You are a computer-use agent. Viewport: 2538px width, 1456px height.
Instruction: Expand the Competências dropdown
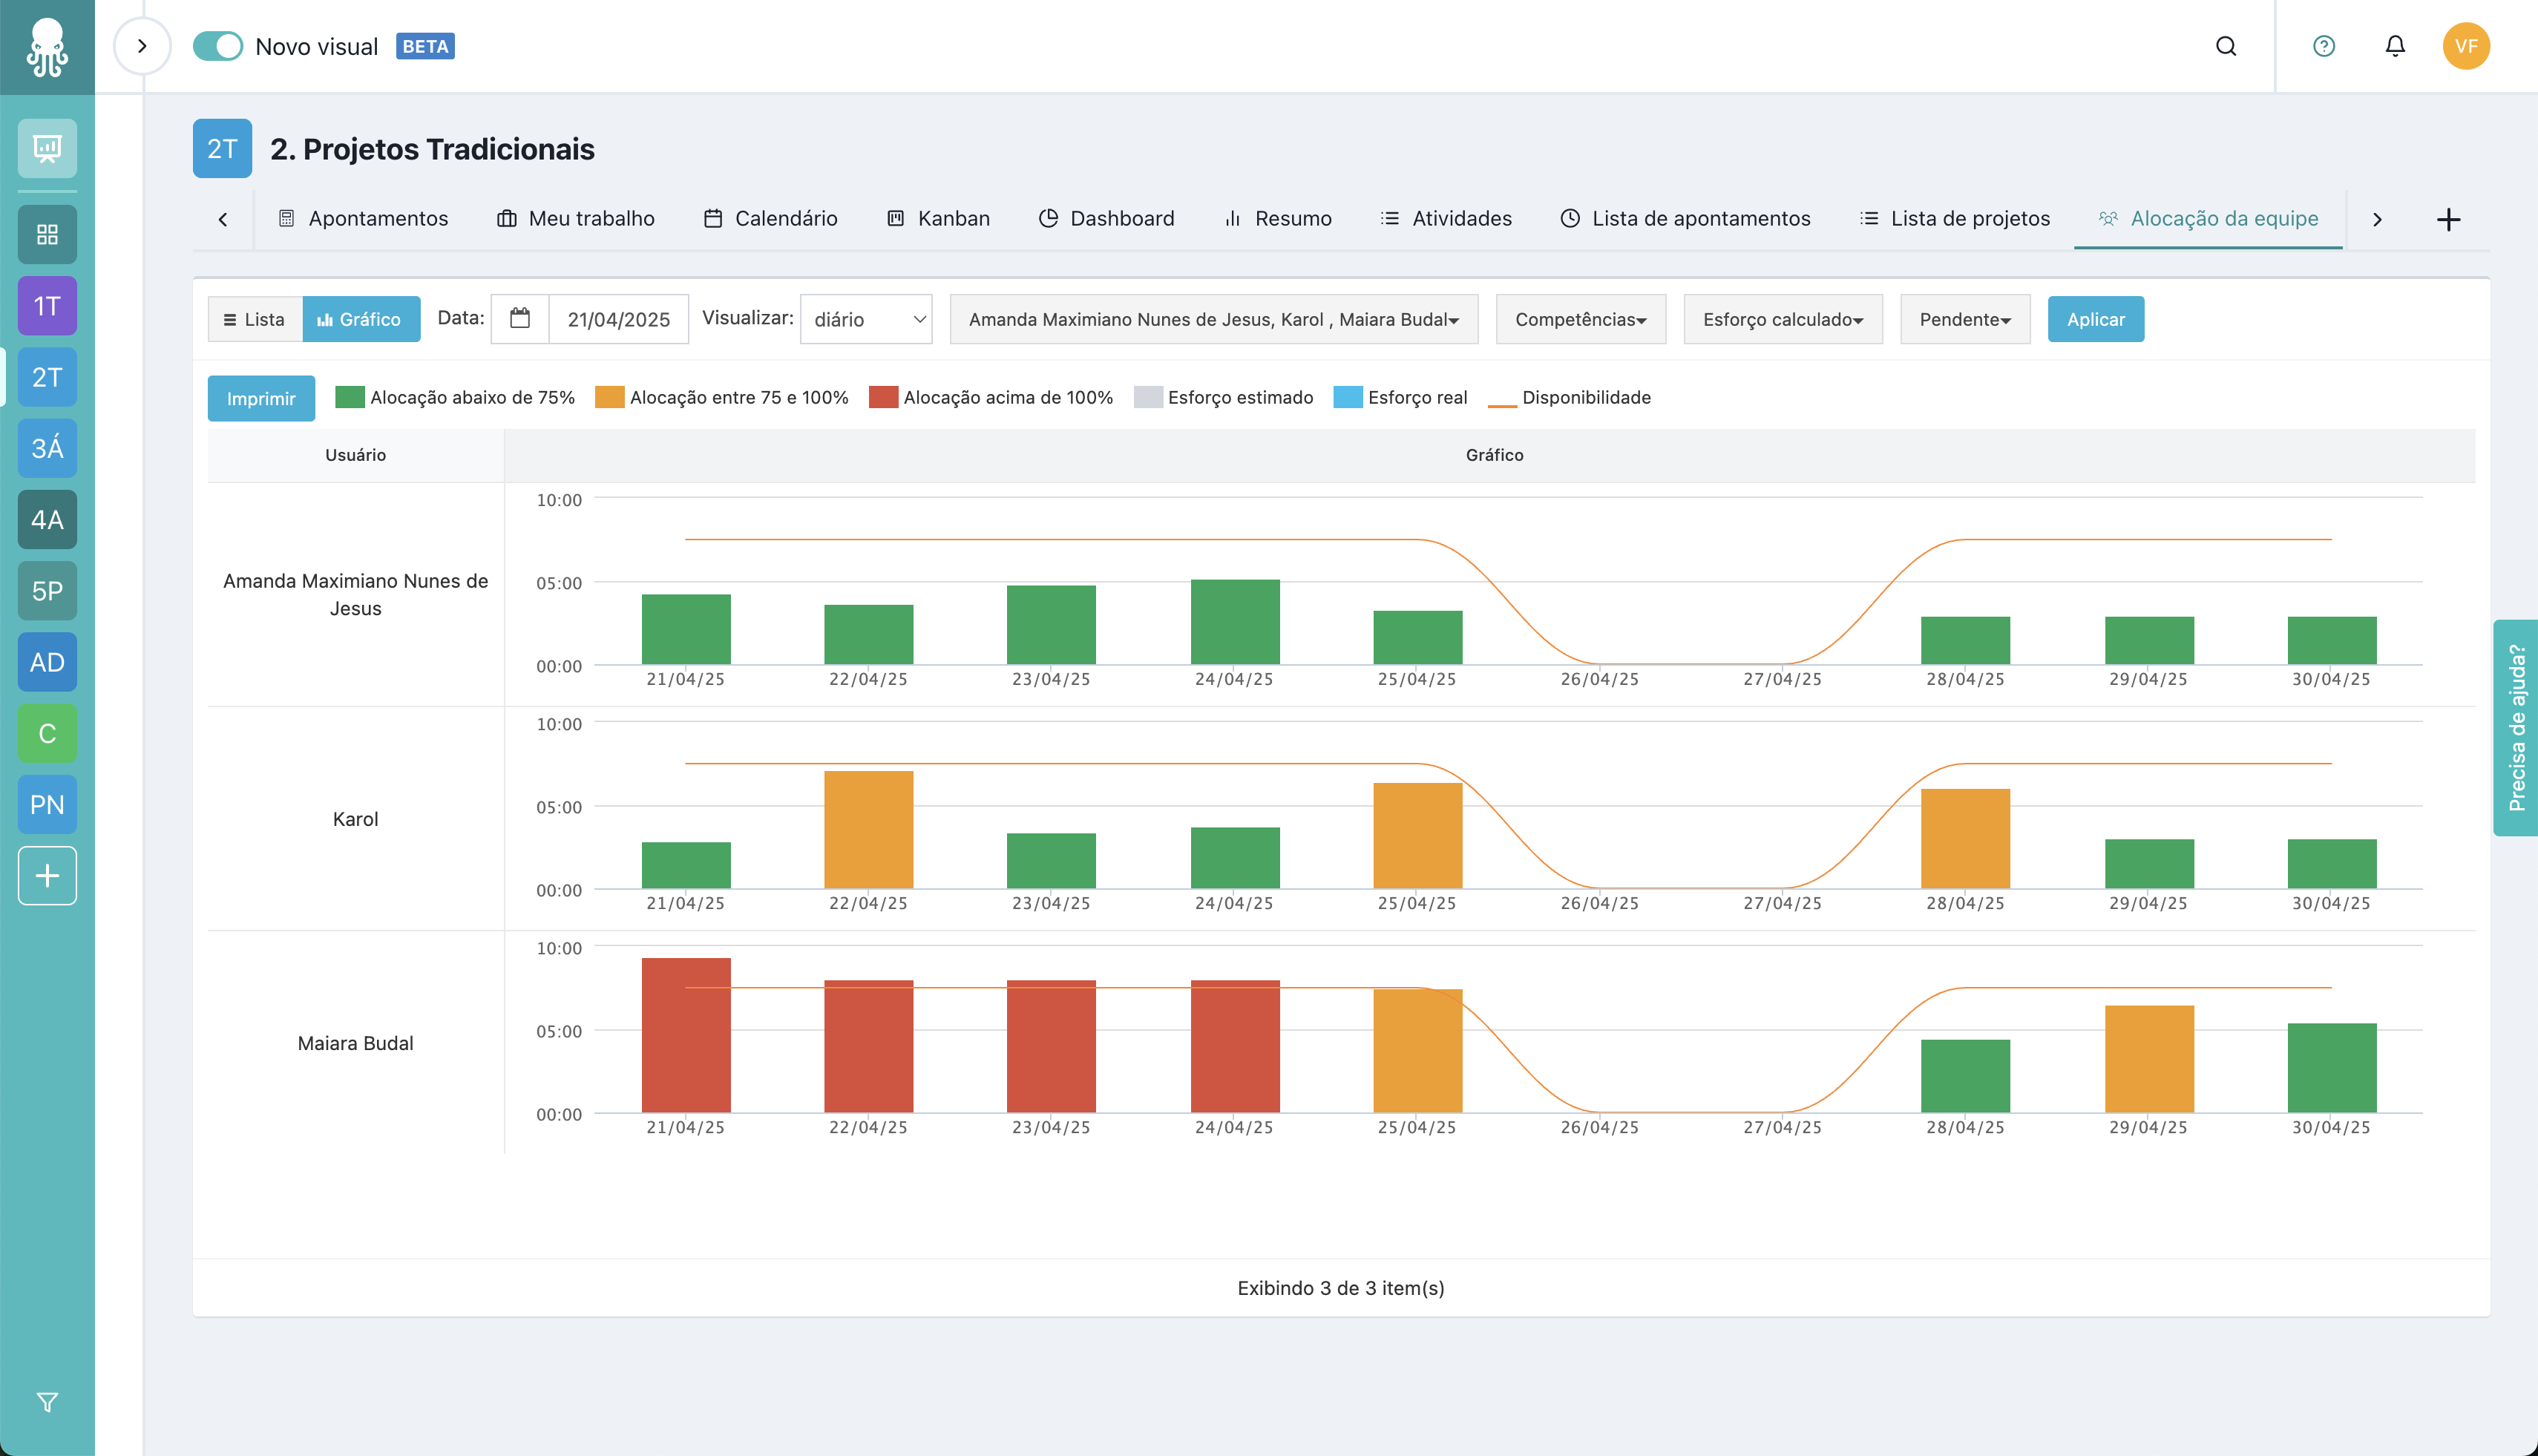point(1580,319)
